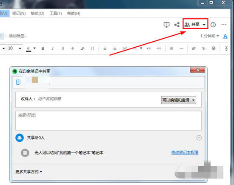Viewport: 234px width, 185px height.
Task: Click the Evernote logo in dialog title bar
Action: [x=14, y=71]
